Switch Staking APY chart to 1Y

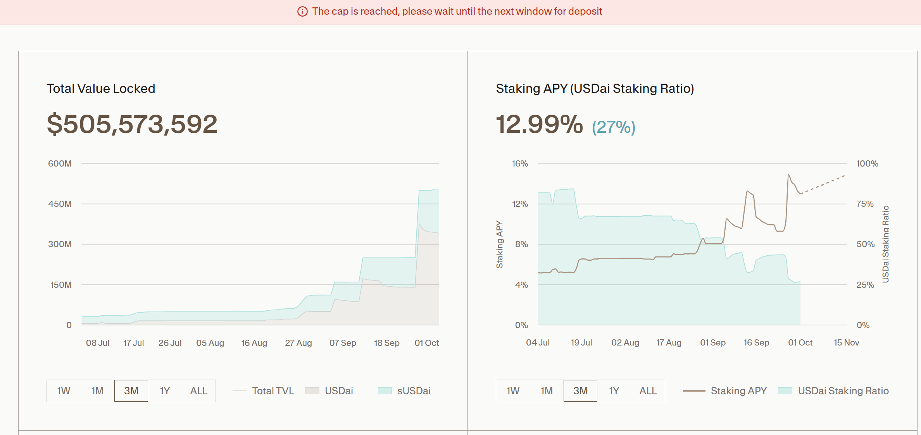614,391
